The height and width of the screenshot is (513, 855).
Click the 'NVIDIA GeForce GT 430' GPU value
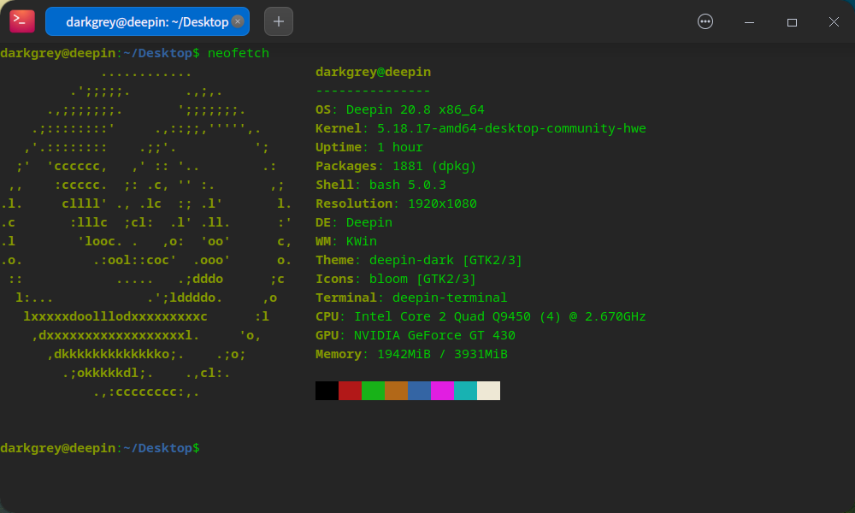tap(434, 335)
